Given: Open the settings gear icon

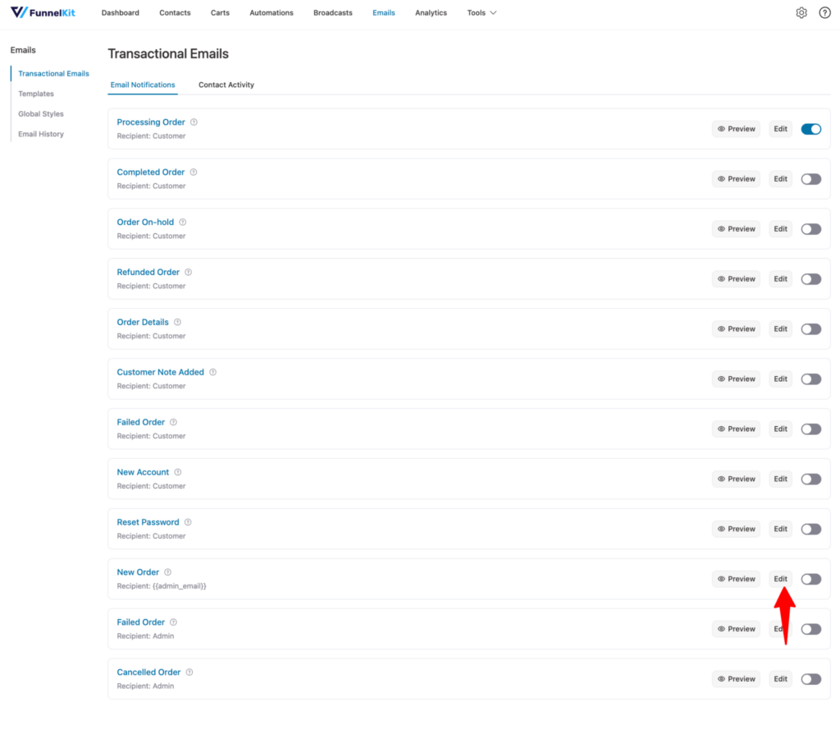Looking at the screenshot, I should 801,12.
